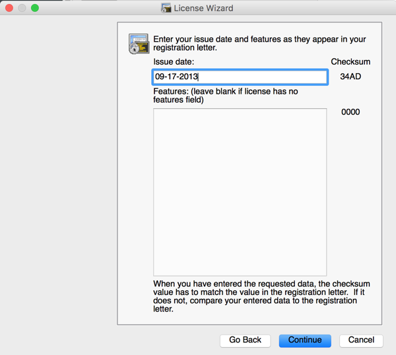Screen dimensions: 396x355
Task: Close the window with red button
Action: pyautogui.click(x=9, y=8)
